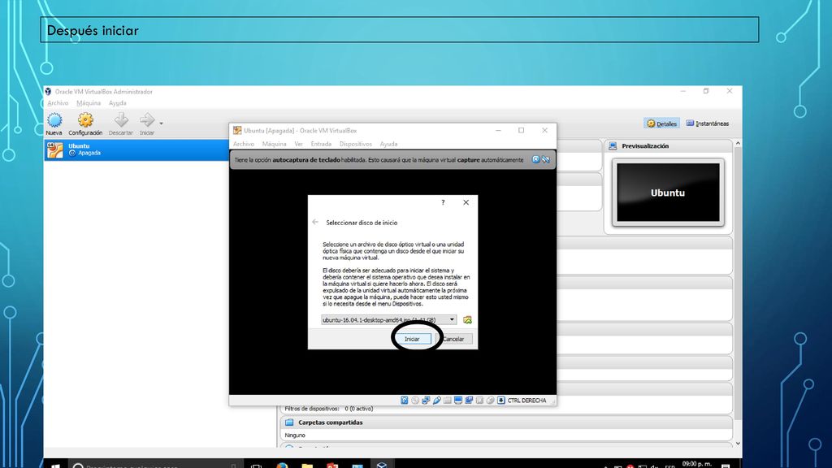Click the grey disc status icon left of the keyboard-capture arrow in VM status bar
The width and height of the screenshot is (832, 468).
tap(490, 400)
